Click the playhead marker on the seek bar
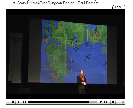Screen dimensions: 133x108 coord(89,102)
